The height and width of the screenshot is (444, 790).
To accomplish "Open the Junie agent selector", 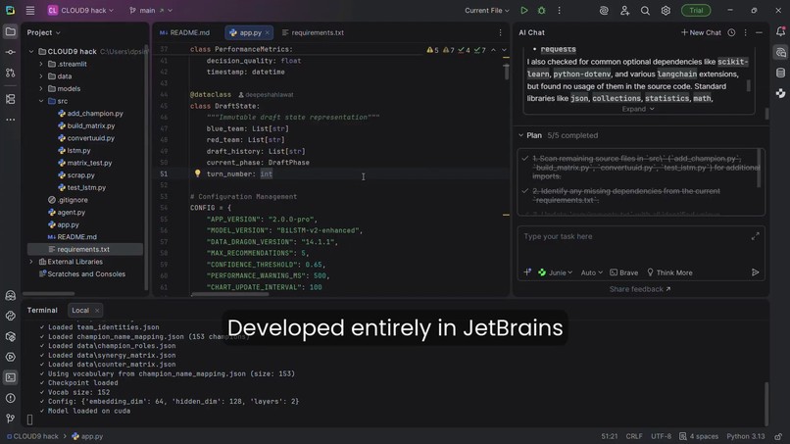I will coord(555,272).
